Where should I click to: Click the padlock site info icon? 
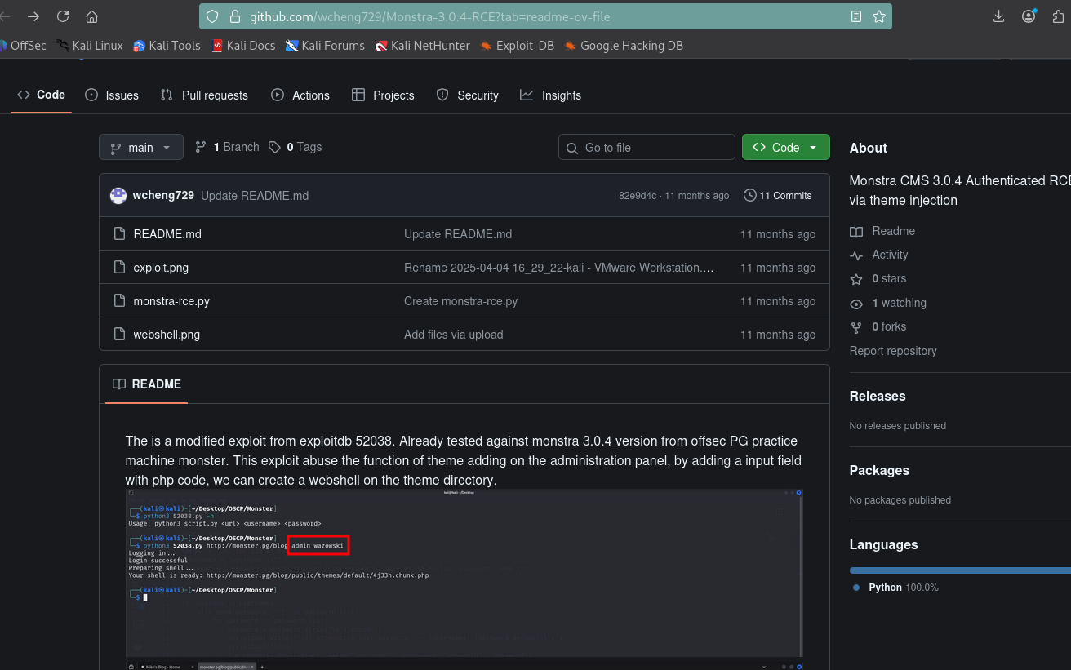click(x=235, y=16)
